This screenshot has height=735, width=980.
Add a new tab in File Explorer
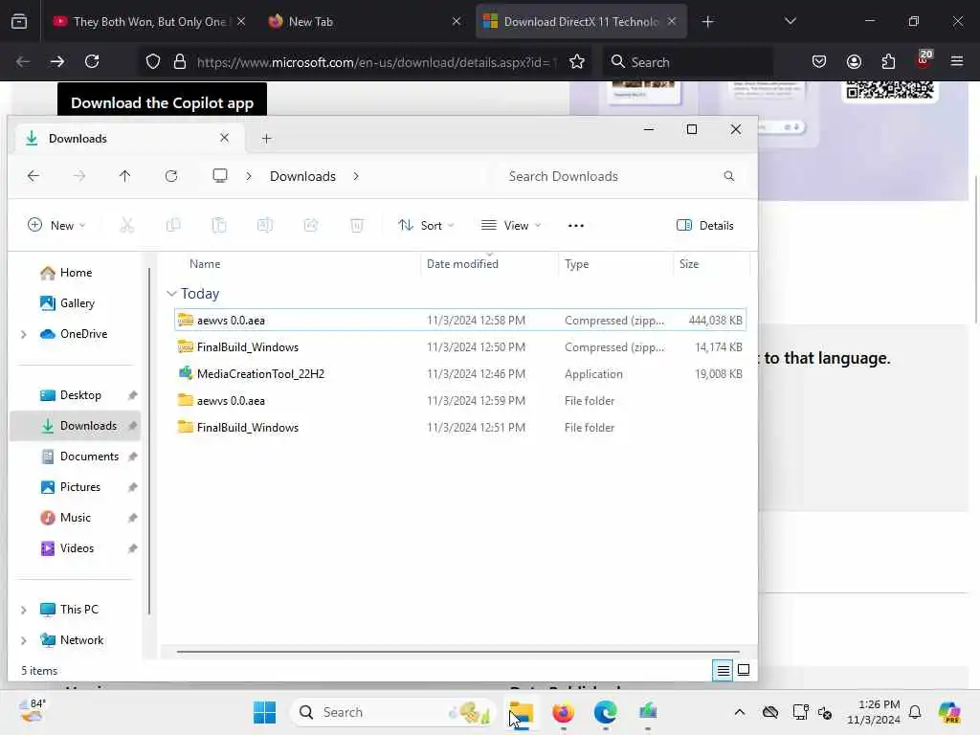267,139
